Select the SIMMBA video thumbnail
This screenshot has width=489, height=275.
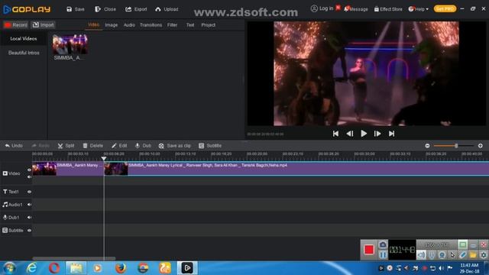coord(70,44)
